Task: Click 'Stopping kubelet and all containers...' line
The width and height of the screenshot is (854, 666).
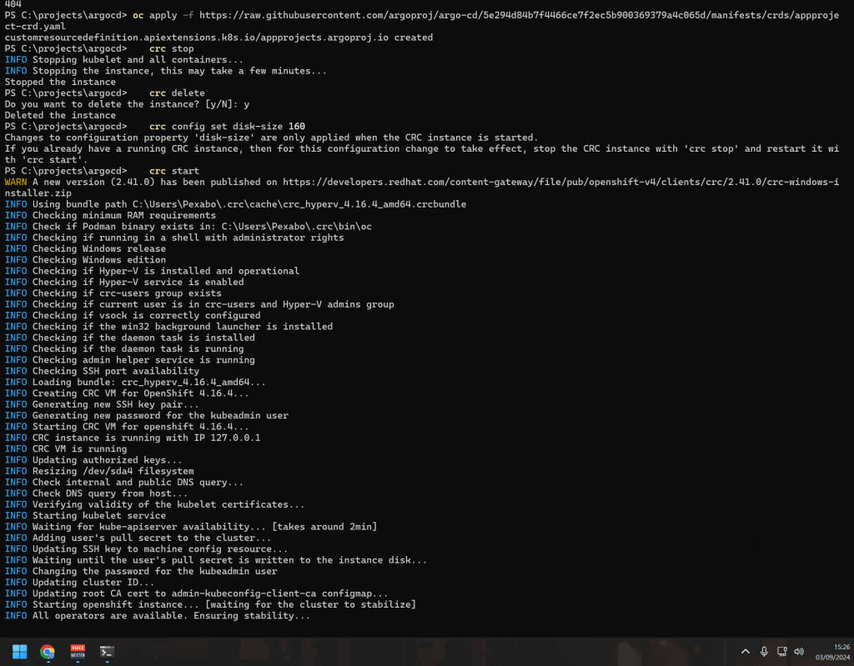Action: click(123, 60)
